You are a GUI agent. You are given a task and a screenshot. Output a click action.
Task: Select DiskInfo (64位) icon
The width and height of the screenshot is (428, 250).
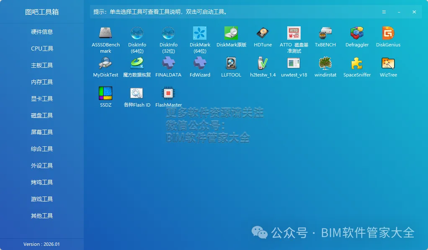click(137, 33)
